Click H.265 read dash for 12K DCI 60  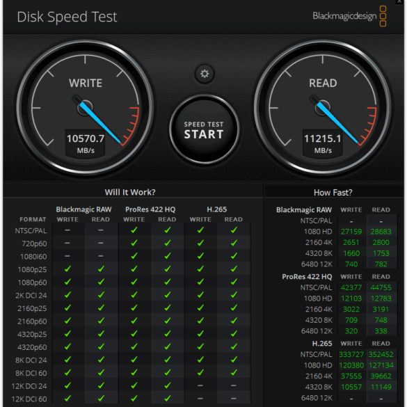click(x=234, y=399)
